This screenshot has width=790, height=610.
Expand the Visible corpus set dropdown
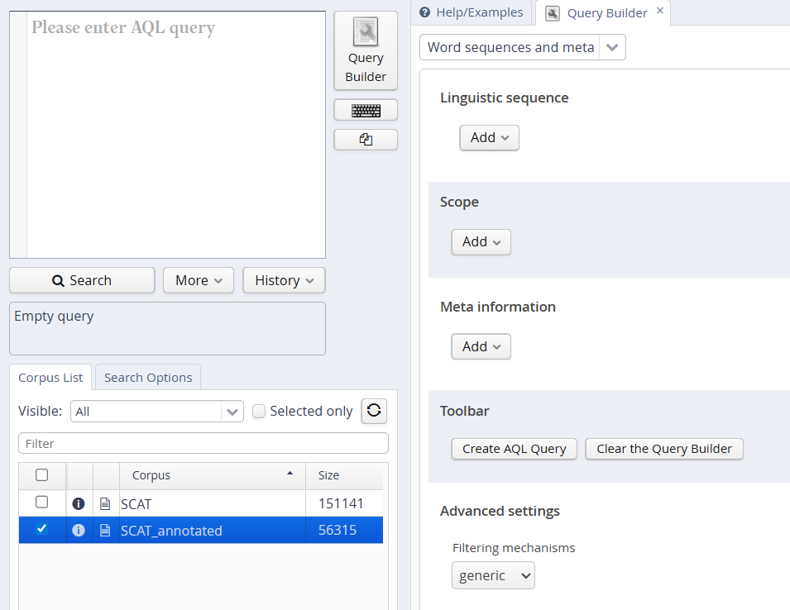[x=233, y=411]
